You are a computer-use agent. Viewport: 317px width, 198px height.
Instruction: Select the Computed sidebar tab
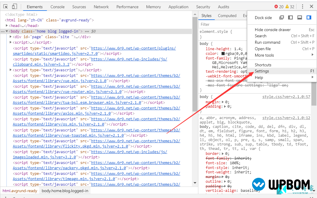[x=227, y=16]
